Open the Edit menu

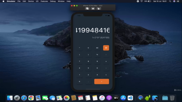click(24, 1)
